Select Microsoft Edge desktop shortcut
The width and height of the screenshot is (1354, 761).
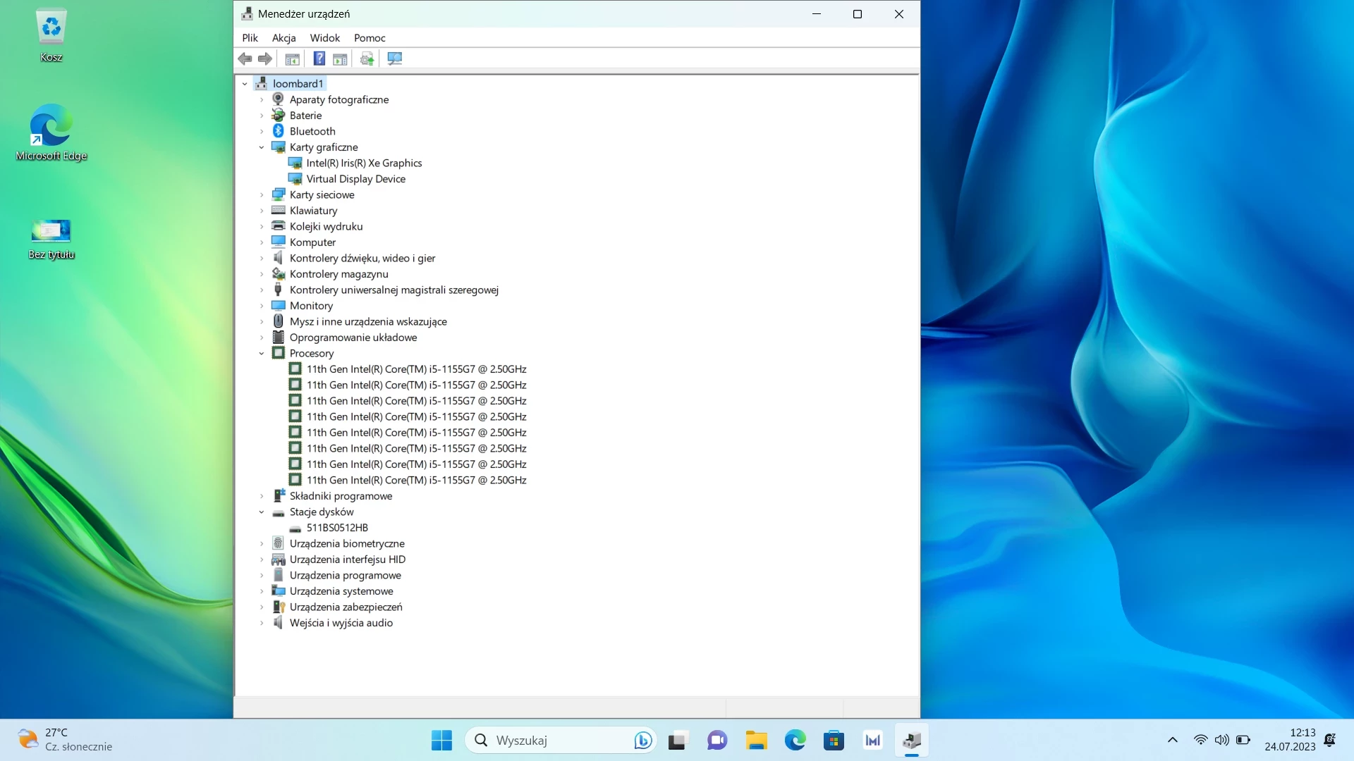(x=51, y=132)
